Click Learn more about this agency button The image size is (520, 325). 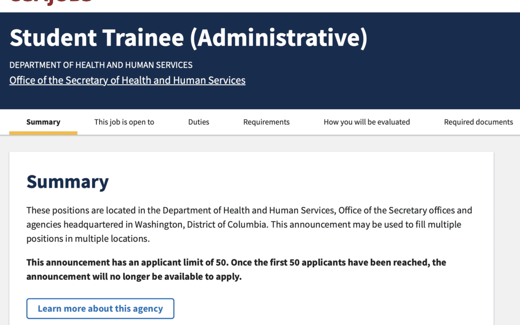(x=100, y=309)
